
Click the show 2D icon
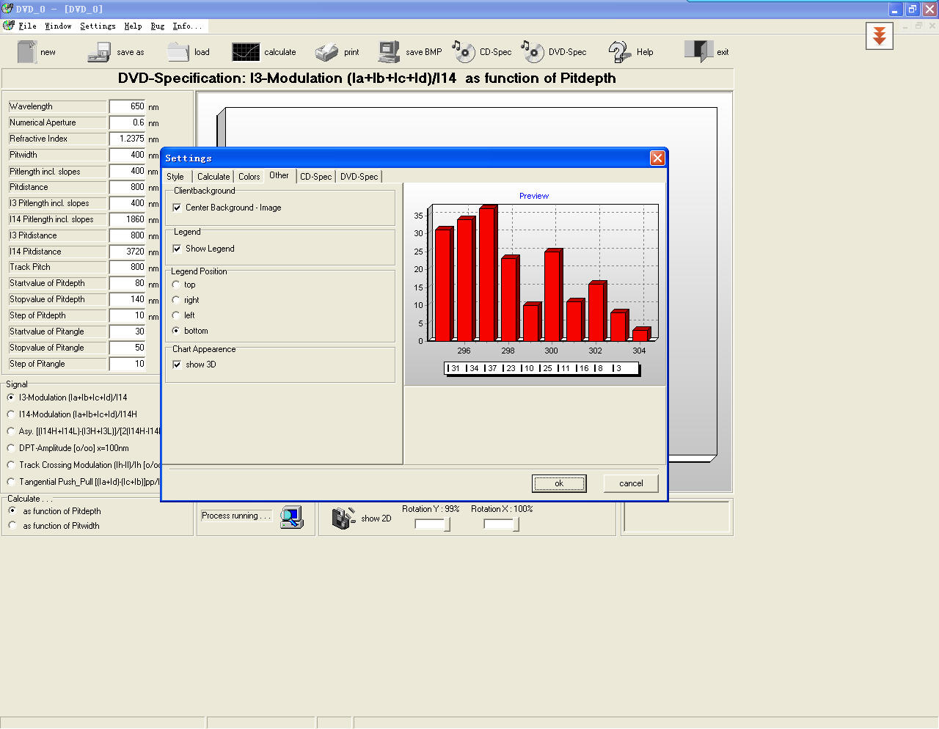343,518
